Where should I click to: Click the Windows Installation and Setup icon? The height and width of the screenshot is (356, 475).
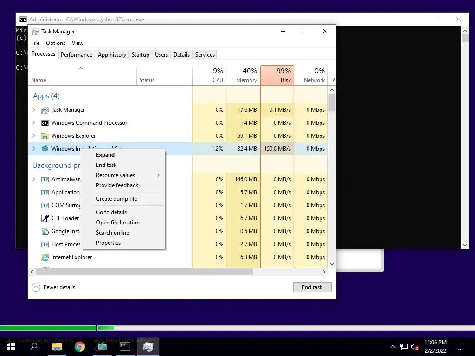45,148
